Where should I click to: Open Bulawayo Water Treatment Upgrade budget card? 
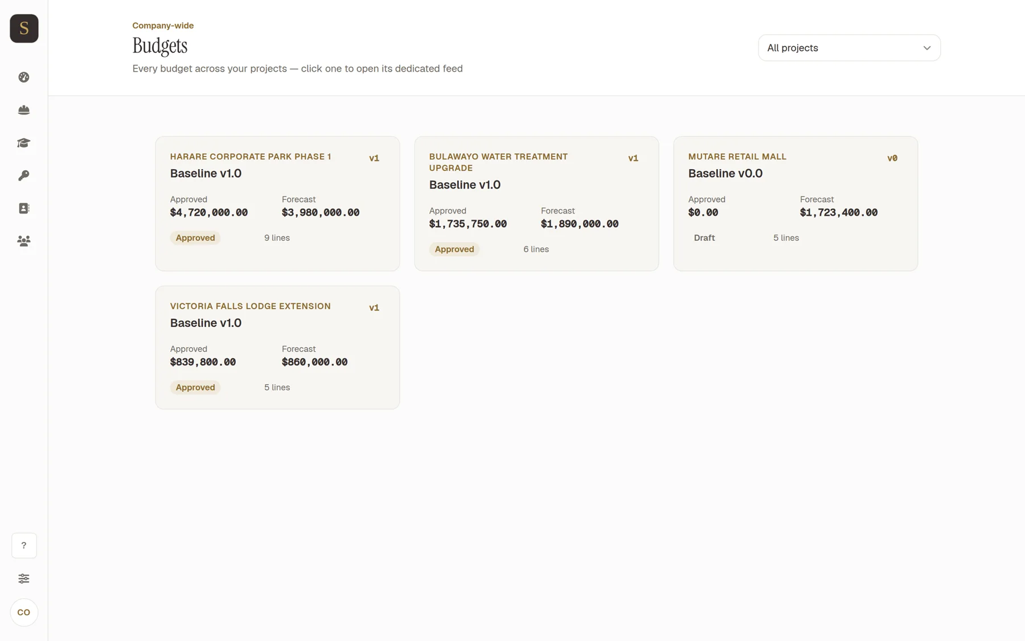536,203
